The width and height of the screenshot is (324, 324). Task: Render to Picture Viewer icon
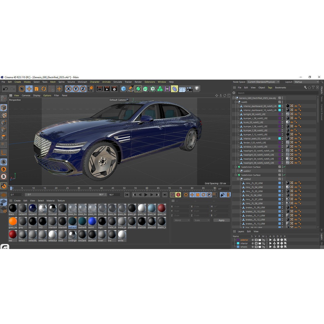point(107,89)
